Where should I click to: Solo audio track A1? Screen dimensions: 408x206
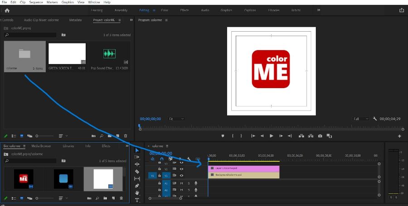189,183
